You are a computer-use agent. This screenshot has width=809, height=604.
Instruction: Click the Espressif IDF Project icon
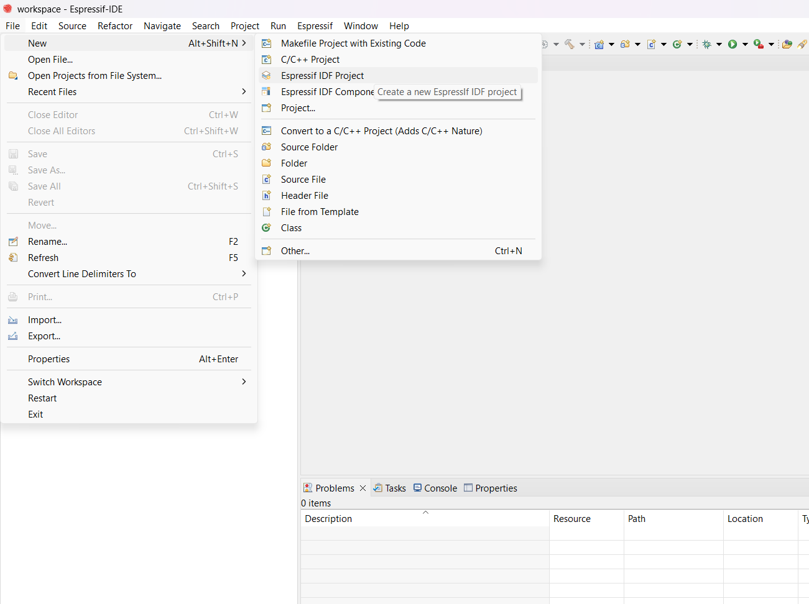pos(266,76)
